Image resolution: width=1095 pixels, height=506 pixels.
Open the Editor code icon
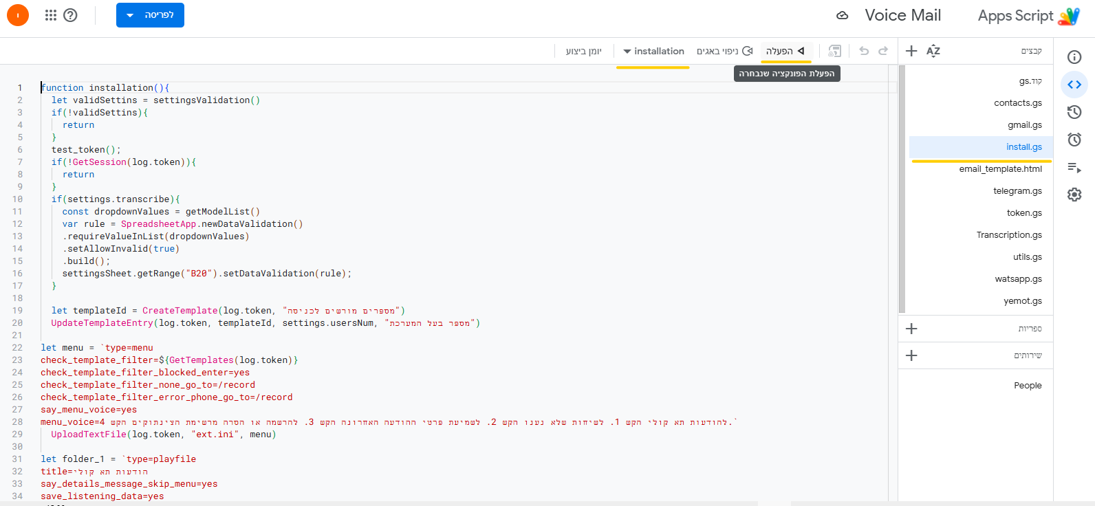tap(1074, 85)
